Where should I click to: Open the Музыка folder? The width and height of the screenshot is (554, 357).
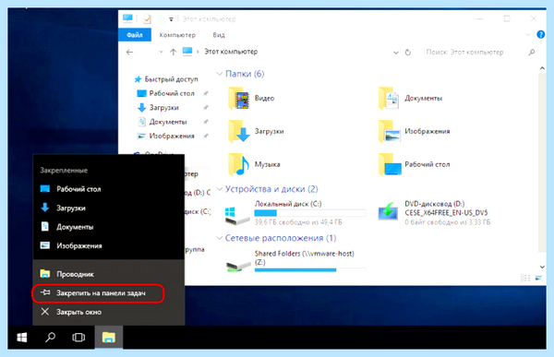click(255, 164)
